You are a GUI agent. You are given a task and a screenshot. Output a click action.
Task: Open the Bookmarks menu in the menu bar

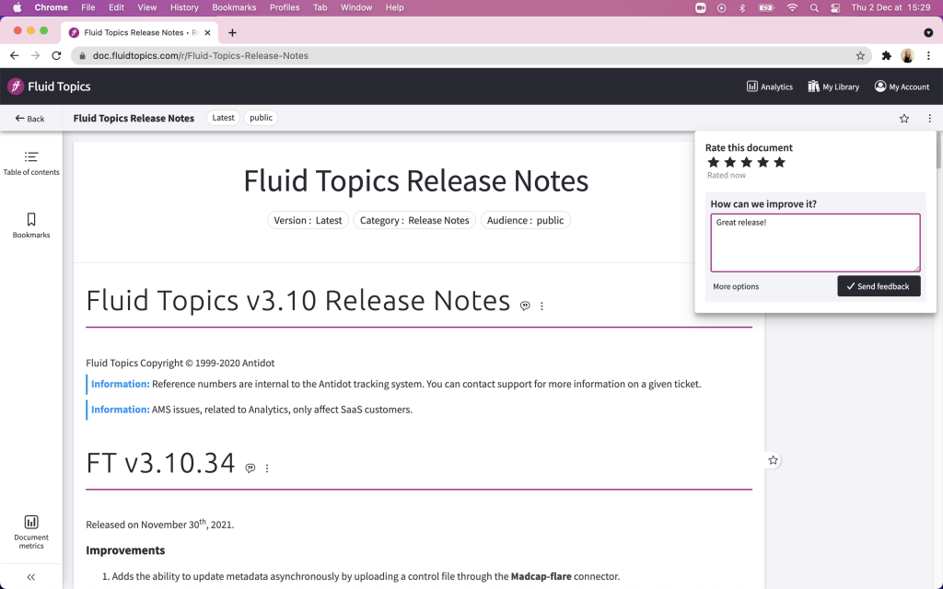point(233,6)
